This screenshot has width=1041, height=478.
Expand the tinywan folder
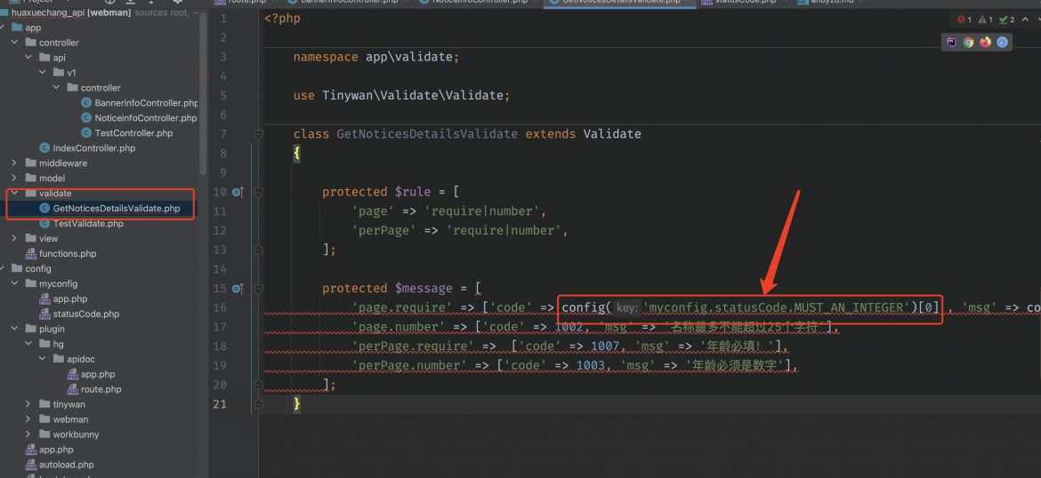coord(28,404)
